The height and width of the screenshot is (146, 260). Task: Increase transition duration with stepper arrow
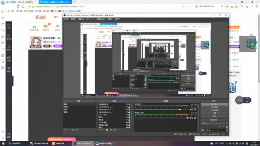227,130
